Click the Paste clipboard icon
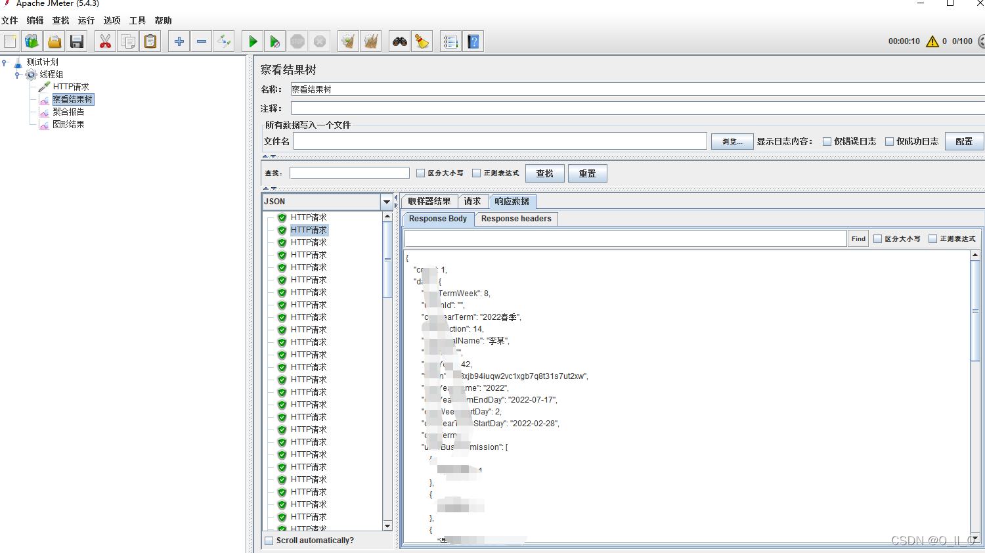Screen dimensions: 985x553 click(x=150, y=41)
